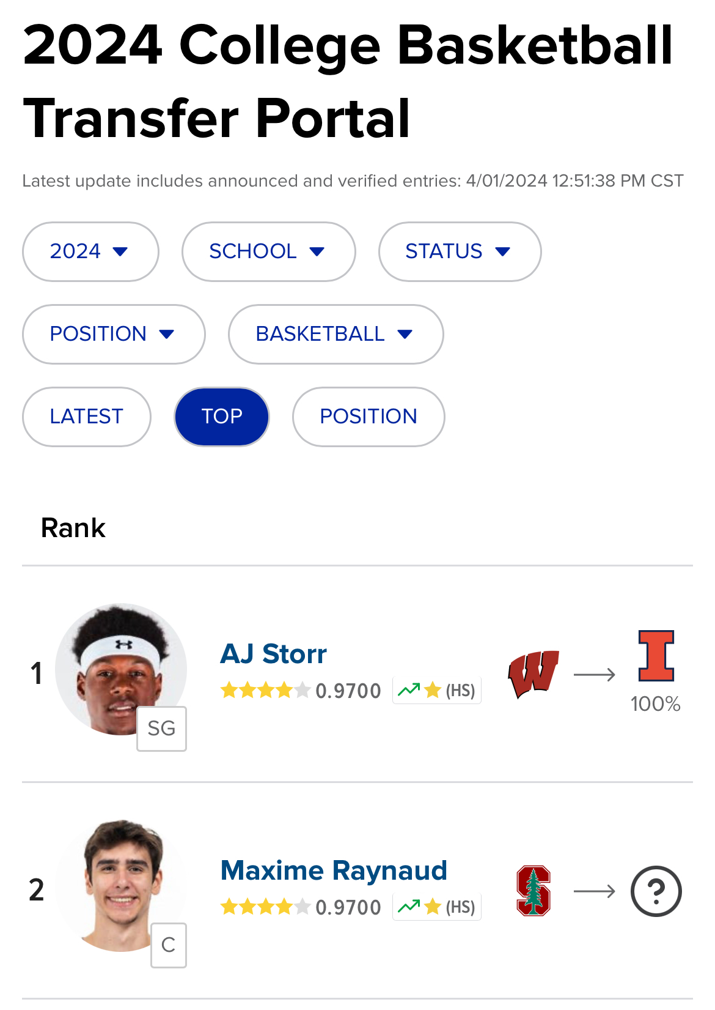Open the 2024 year dropdown
Image resolution: width=715 pixels, height=1010 pixels.
[90, 251]
